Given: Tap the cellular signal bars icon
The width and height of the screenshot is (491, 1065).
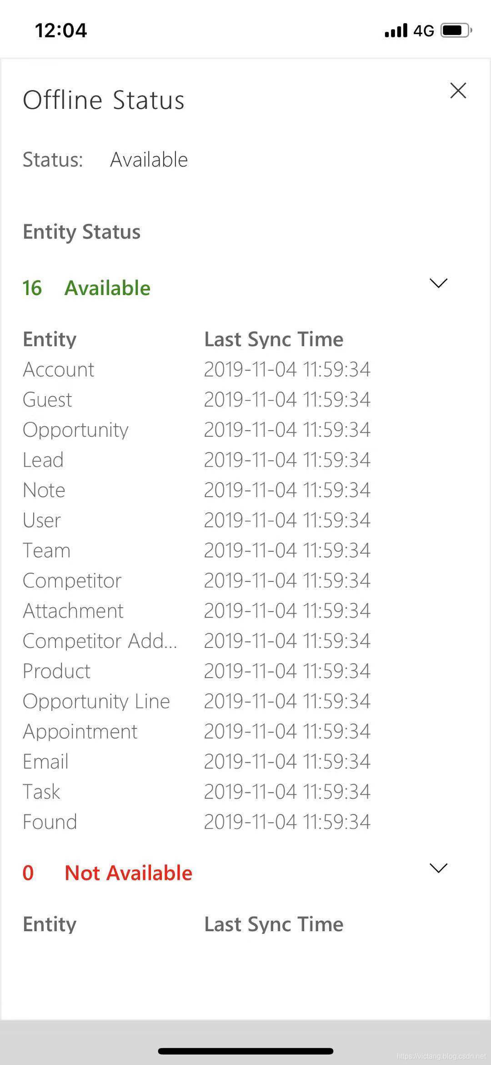Looking at the screenshot, I should (396, 31).
